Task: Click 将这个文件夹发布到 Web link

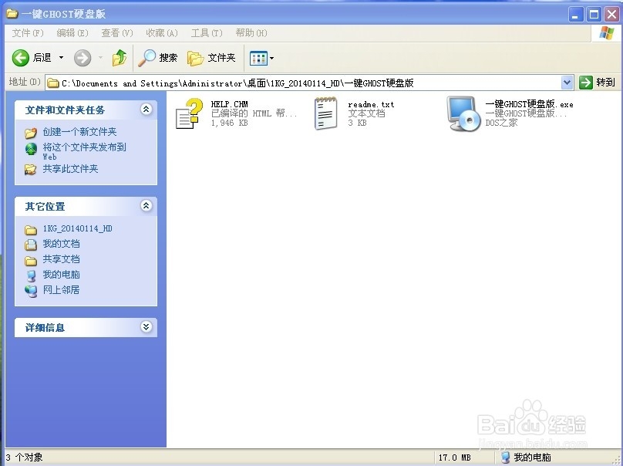Action: pyautogui.click(x=84, y=151)
